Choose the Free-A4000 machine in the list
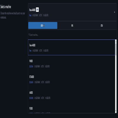 (72, 47)
